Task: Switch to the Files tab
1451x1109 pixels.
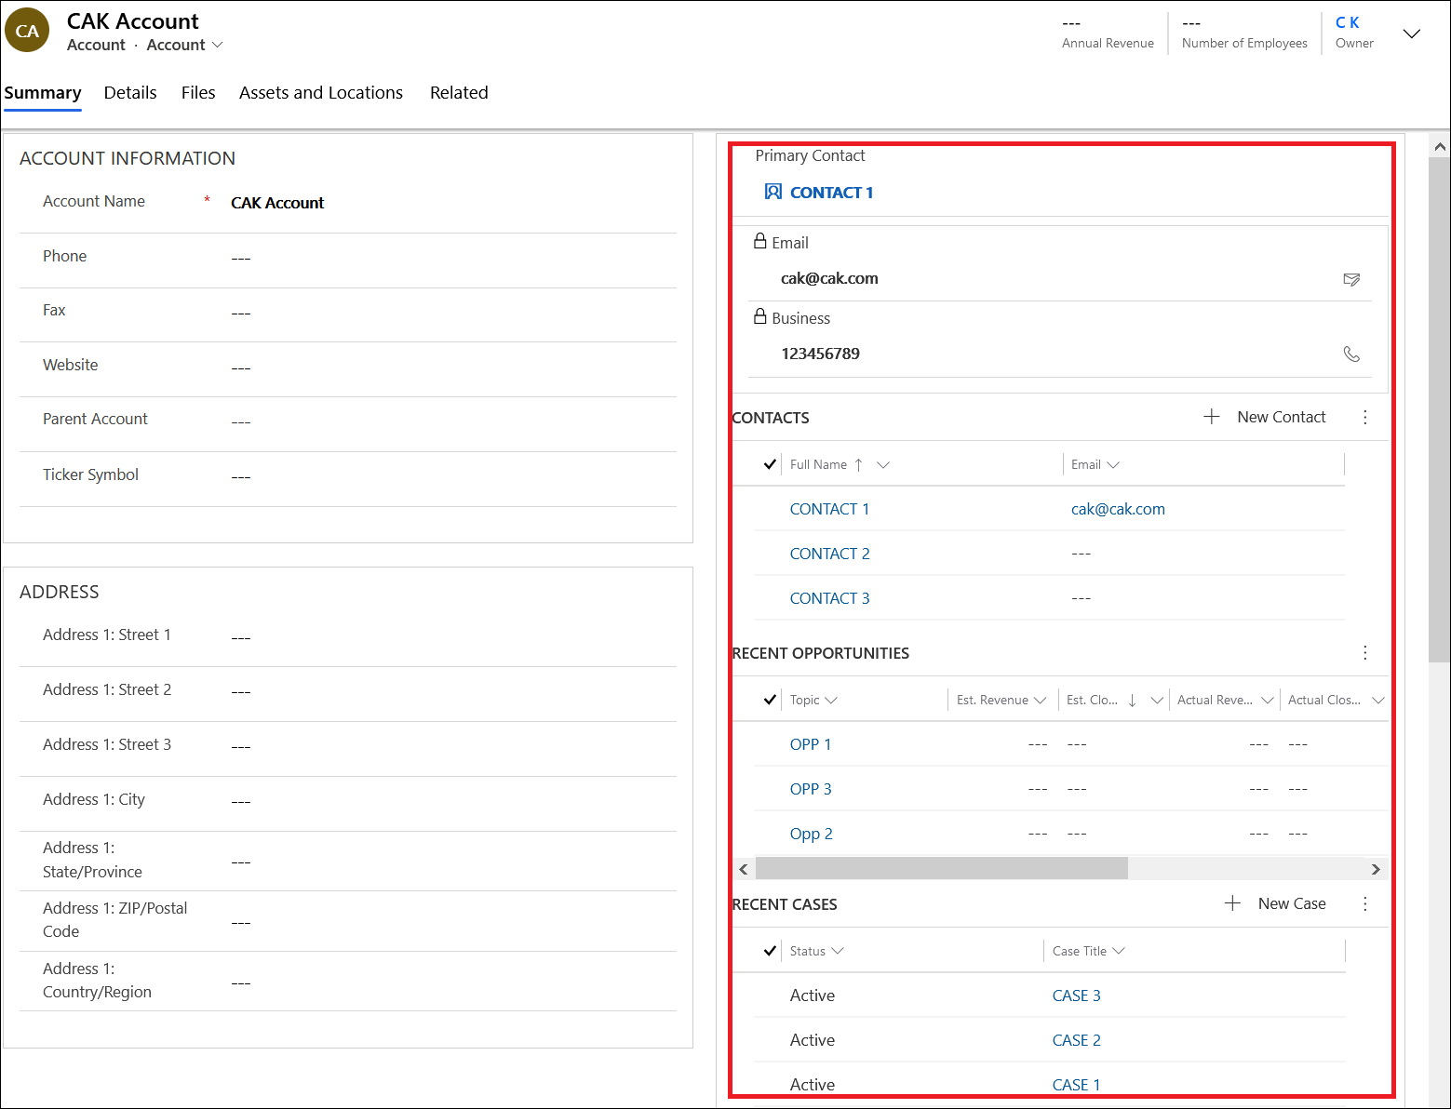Action: point(198,92)
